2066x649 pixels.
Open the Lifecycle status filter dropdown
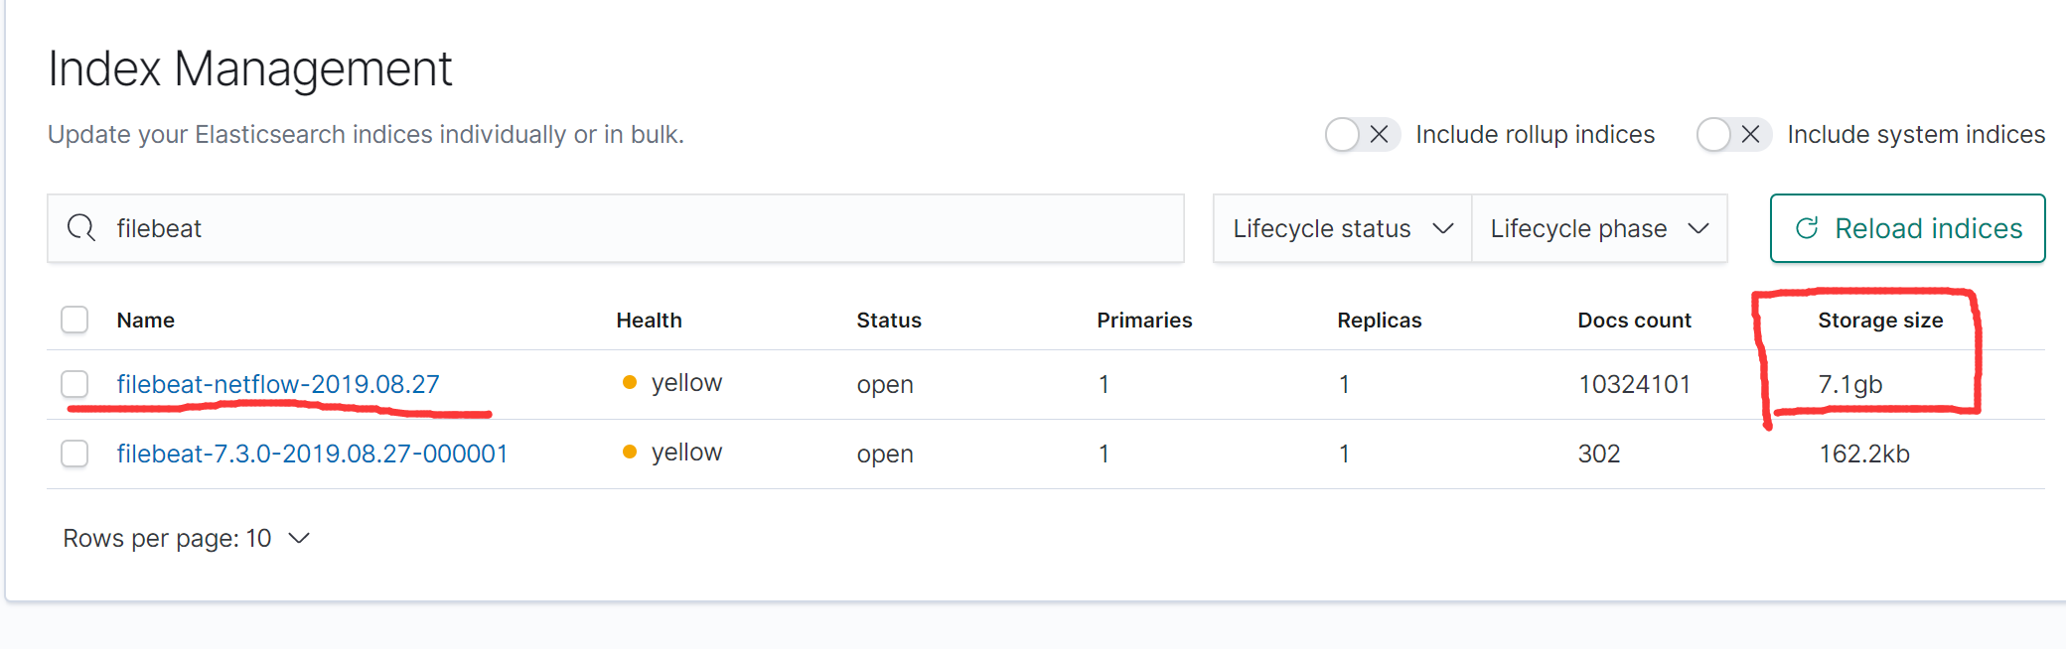click(1342, 228)
